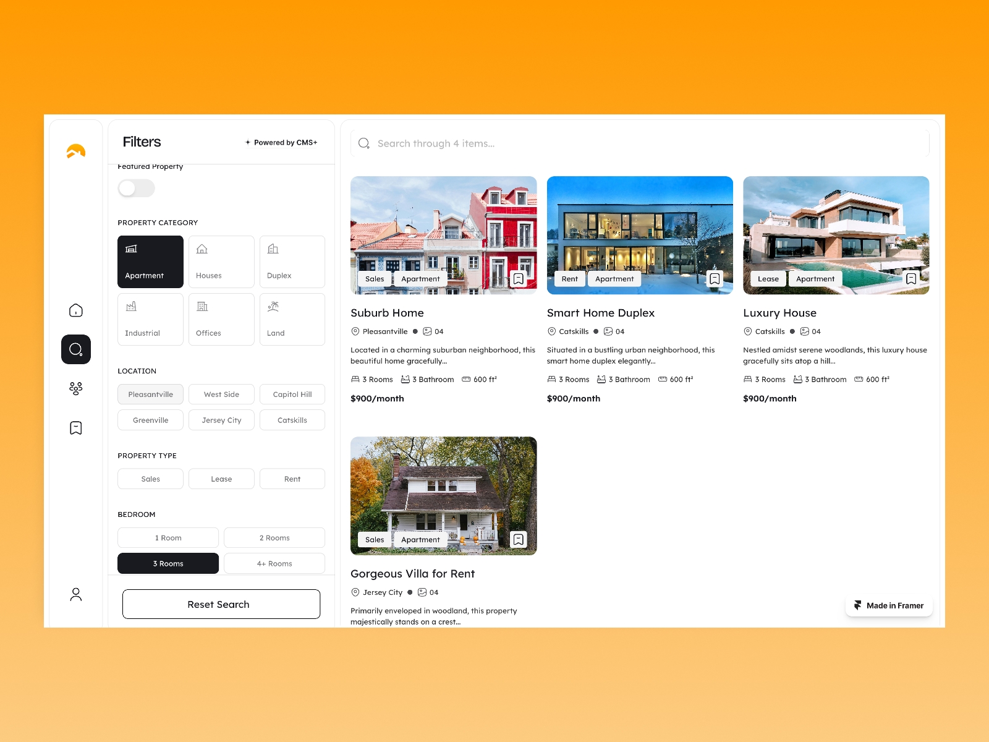Select the Duplex category filter
Image resolution: width=989 pixels, height=742 pixels.
tap(292, 261)
